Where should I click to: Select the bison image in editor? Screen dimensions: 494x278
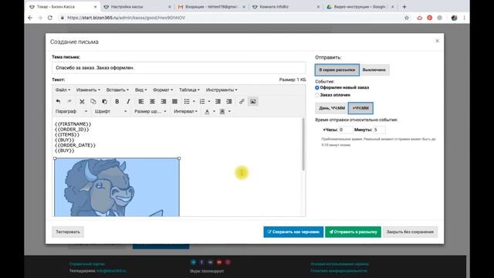pyautogui.click(x=117, y=187)
